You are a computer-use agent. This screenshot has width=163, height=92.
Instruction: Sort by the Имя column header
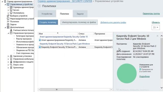point(58,33)
